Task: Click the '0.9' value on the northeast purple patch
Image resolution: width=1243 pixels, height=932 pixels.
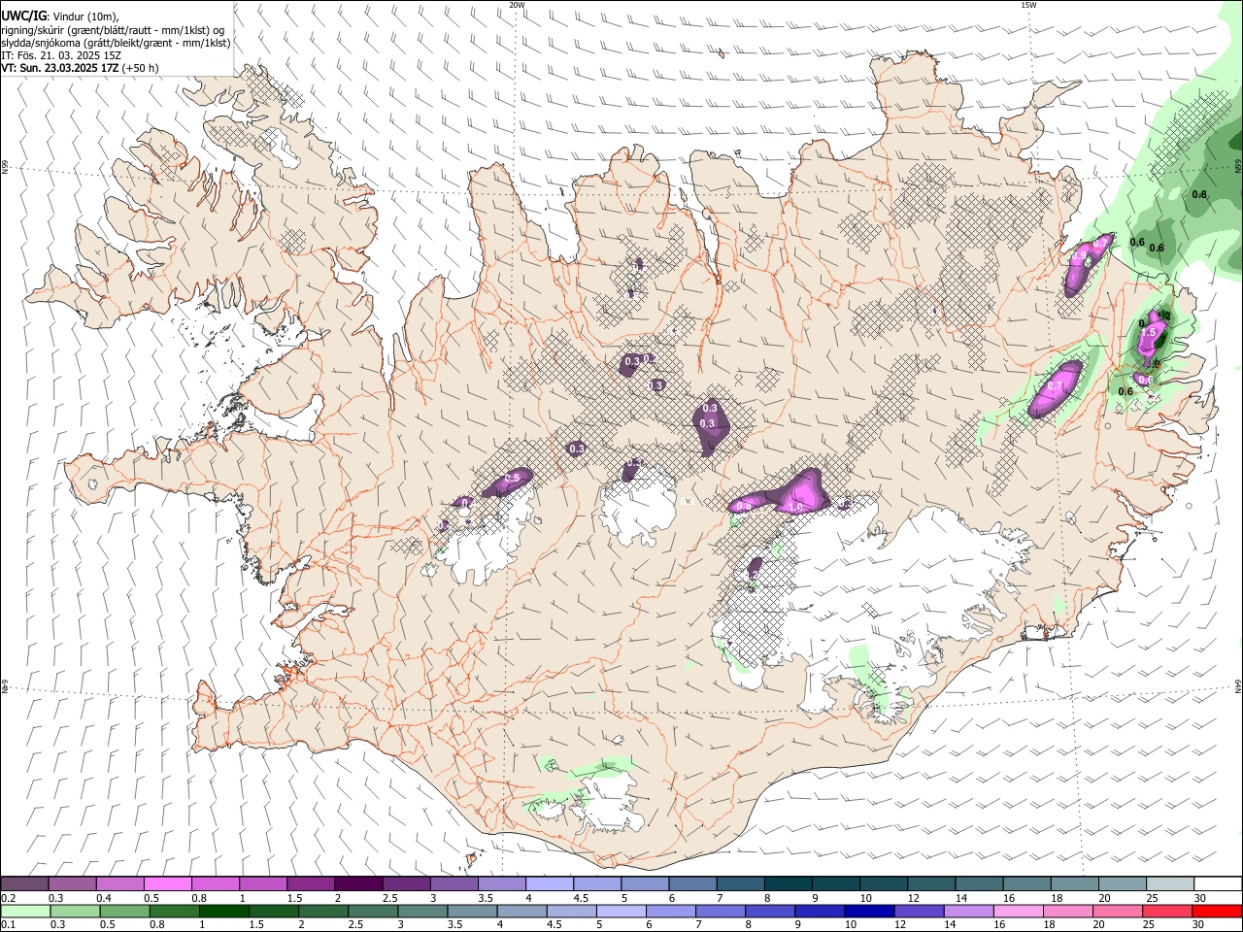Action: pyautogui.click(x=1080, y=256)
